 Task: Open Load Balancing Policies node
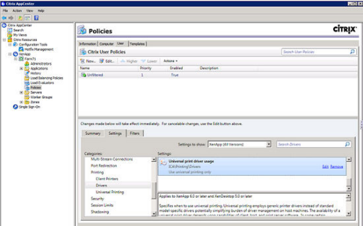point(47,78)
